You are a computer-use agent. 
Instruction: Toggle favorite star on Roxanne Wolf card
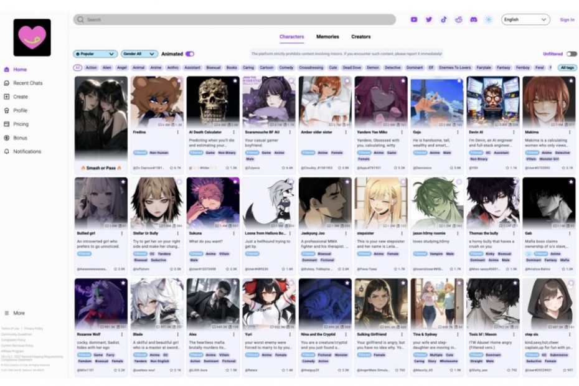(123, 283)
